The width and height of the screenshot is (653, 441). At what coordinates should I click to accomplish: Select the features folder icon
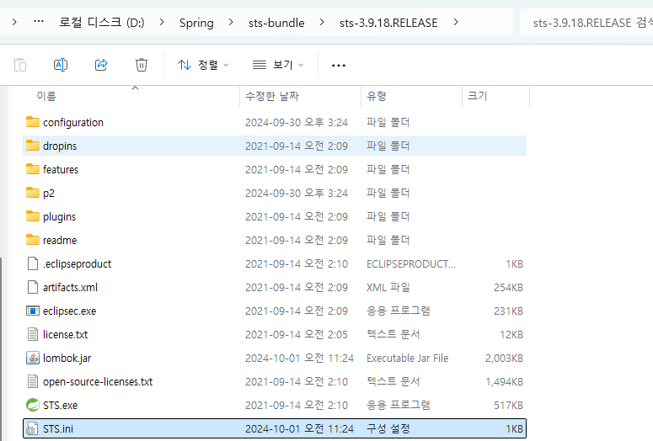(x=33, y=169)
